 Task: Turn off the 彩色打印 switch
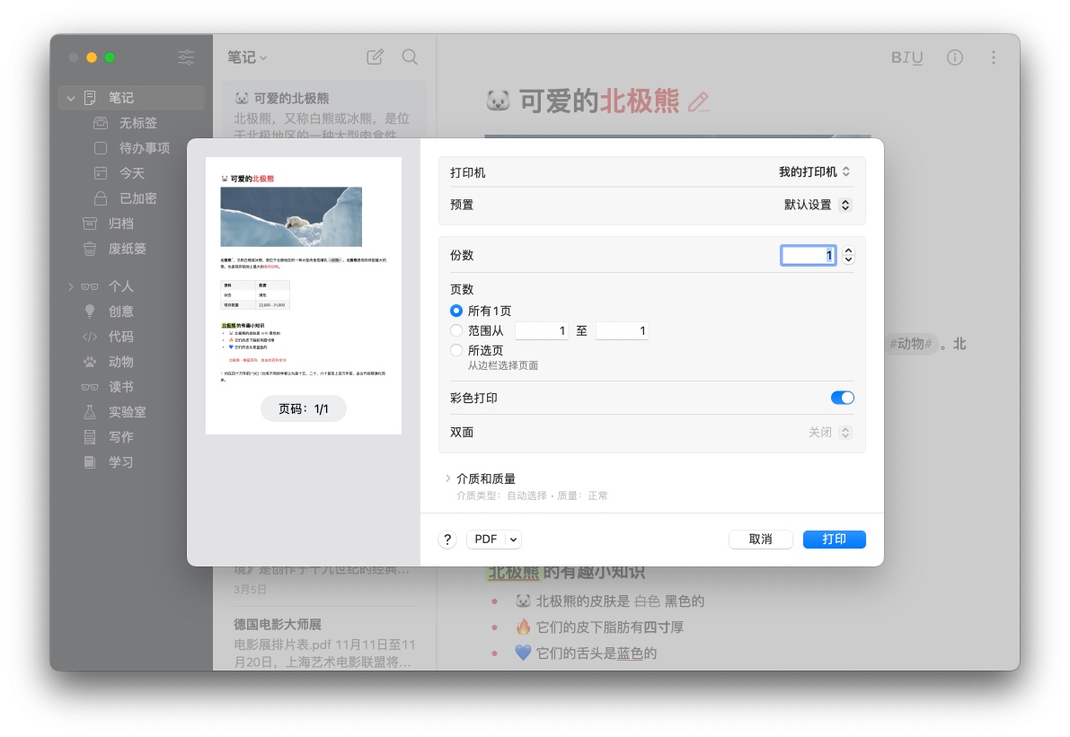click(842, 398)
